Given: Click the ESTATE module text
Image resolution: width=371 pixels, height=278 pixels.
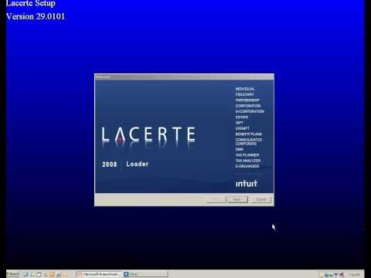Looking at the screenshot, I should (242, 117).
